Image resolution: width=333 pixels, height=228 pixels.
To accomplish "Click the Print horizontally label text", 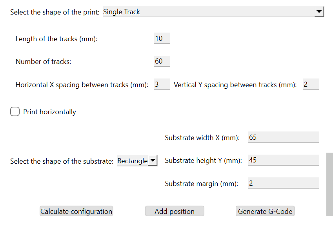I will (49, 111).
